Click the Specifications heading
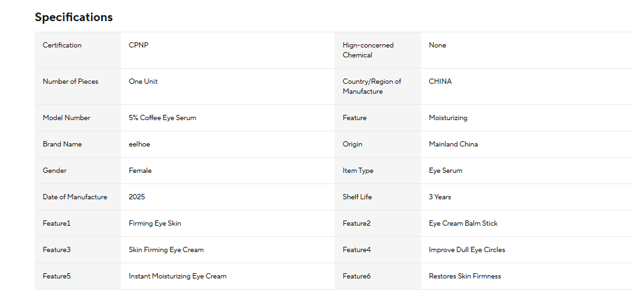Image resolution: width=633 pixels, height=293 pixels. 73,17
